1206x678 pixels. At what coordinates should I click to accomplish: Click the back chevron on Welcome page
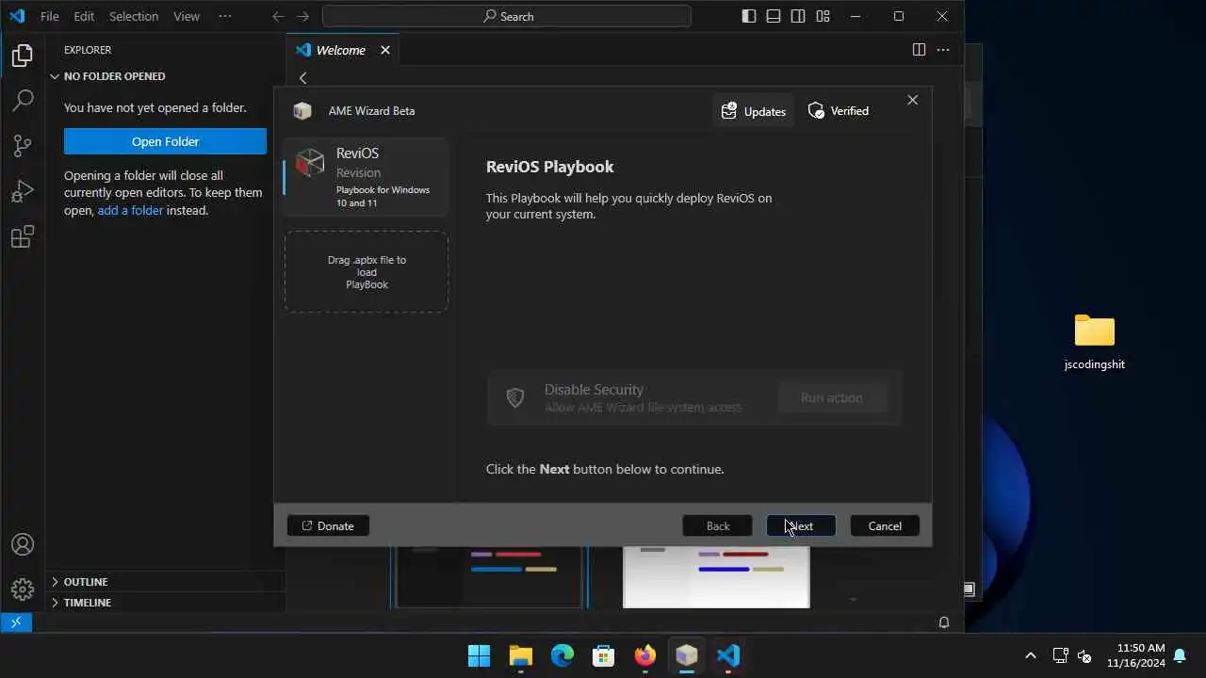(302, 78)
